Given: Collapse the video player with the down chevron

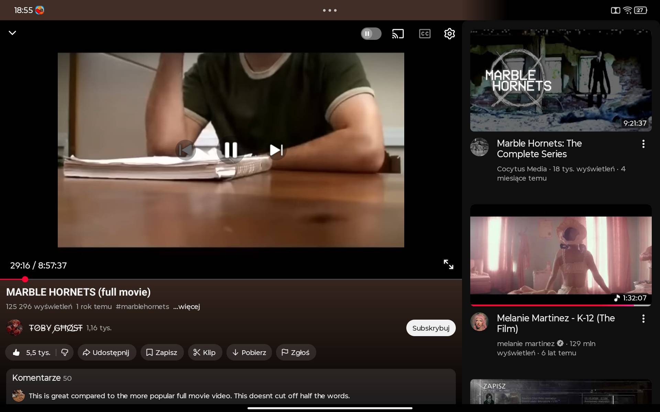Looking at the screenshot, I should (12, 33).
